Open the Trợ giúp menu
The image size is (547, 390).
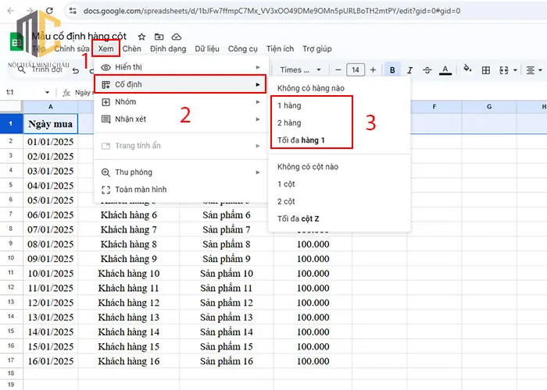pyautogui.click(x=317, y=48)
